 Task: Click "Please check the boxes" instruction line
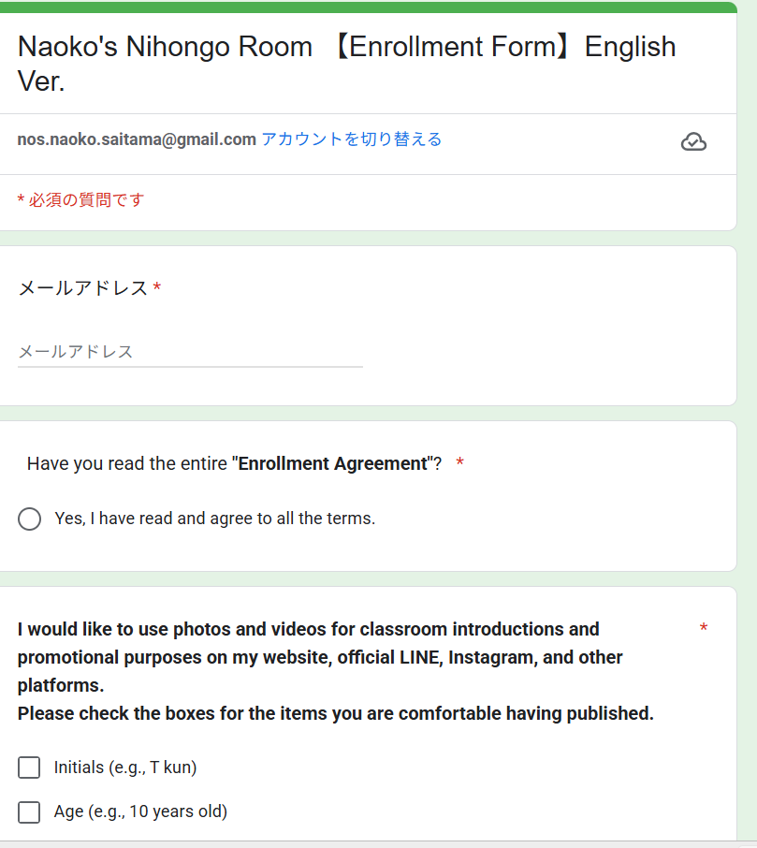(x=335, y=713)
